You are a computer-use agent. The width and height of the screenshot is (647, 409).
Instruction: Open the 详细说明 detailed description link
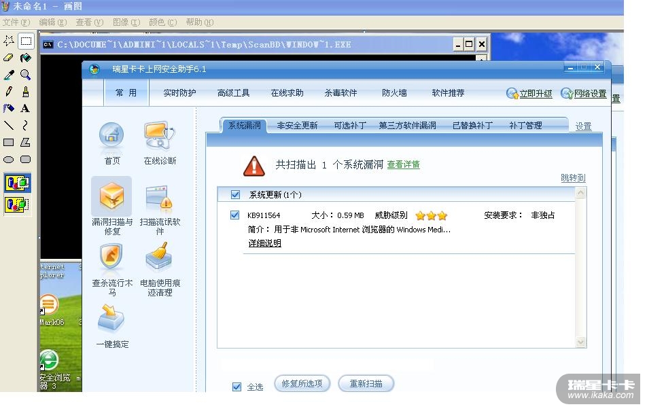tap(265, 243)
